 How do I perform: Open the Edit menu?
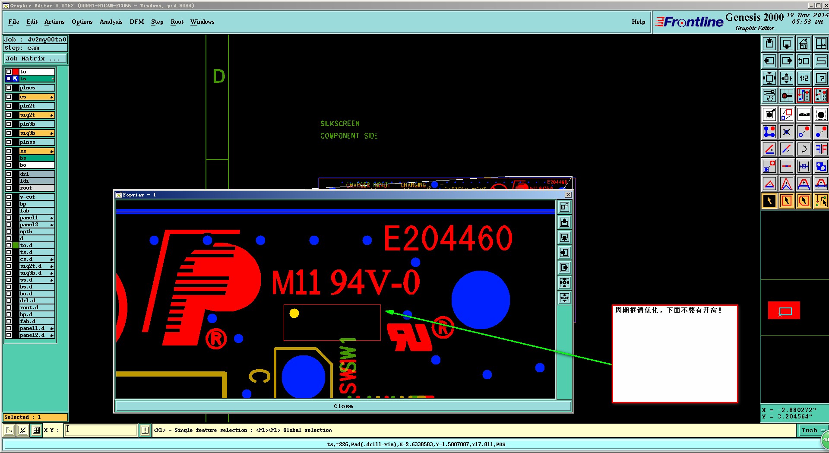pyautogui.click(x=32, y=22)
